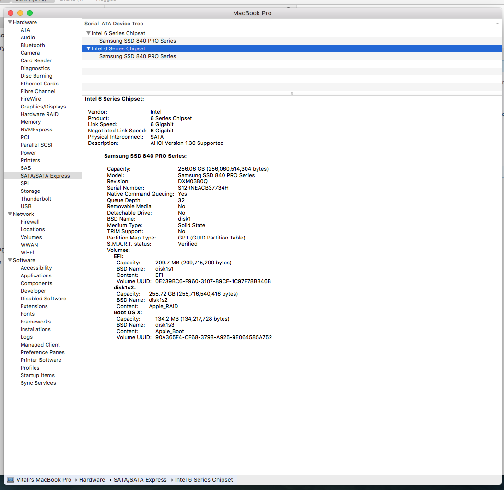The height and width of the screenshot is (490, 504).
Task: Open ATA in the sidebar
Action: [25, 30]
